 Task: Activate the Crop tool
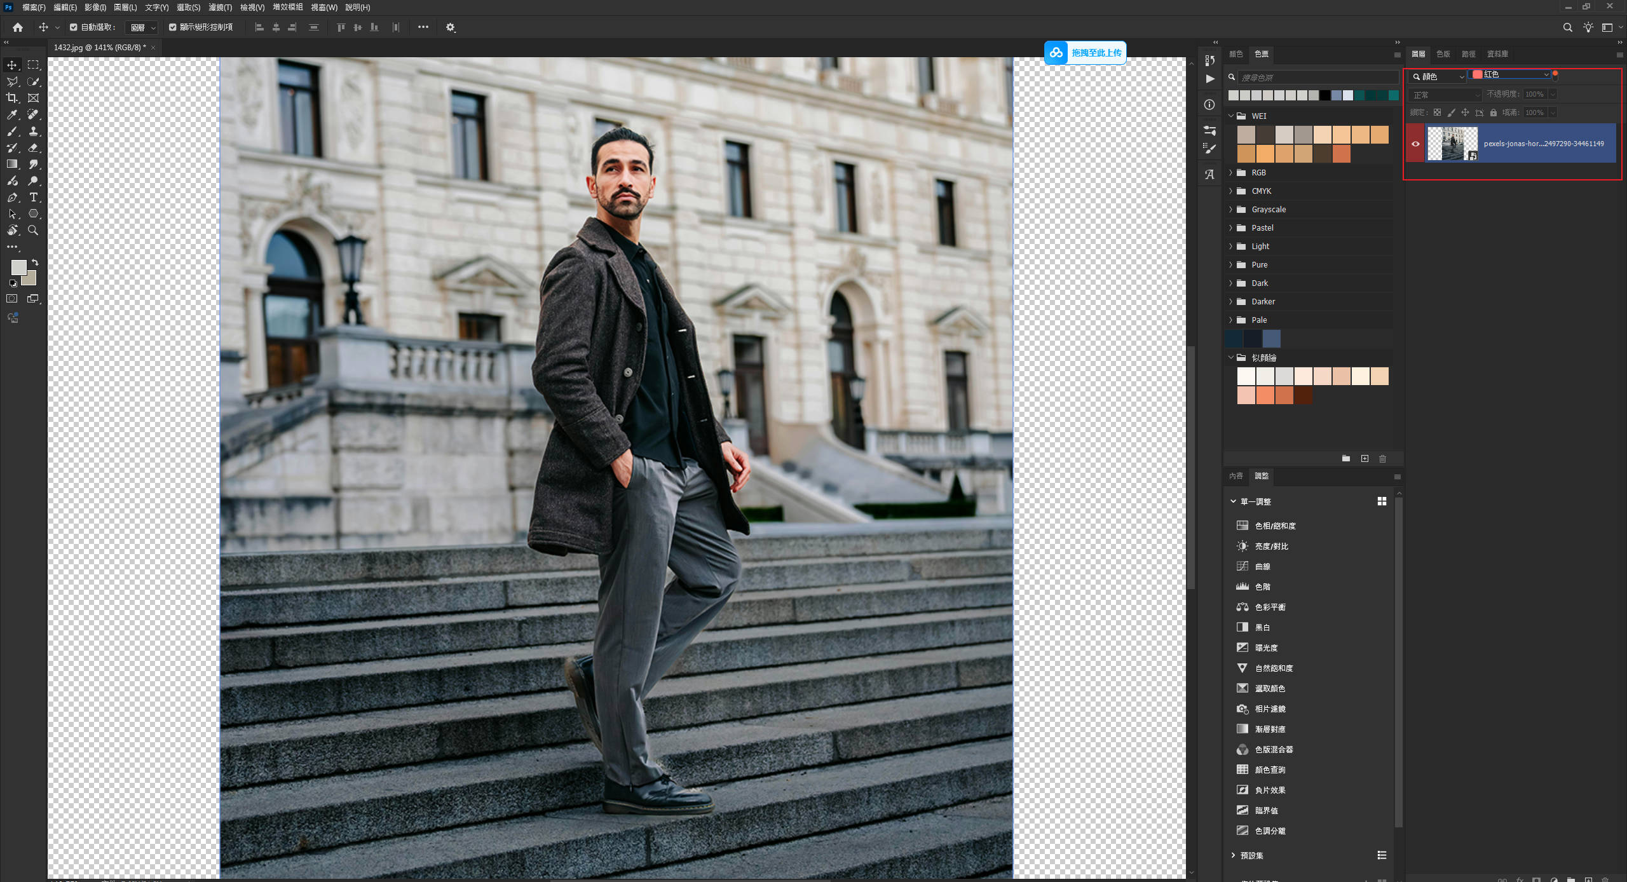coord(12,98)
